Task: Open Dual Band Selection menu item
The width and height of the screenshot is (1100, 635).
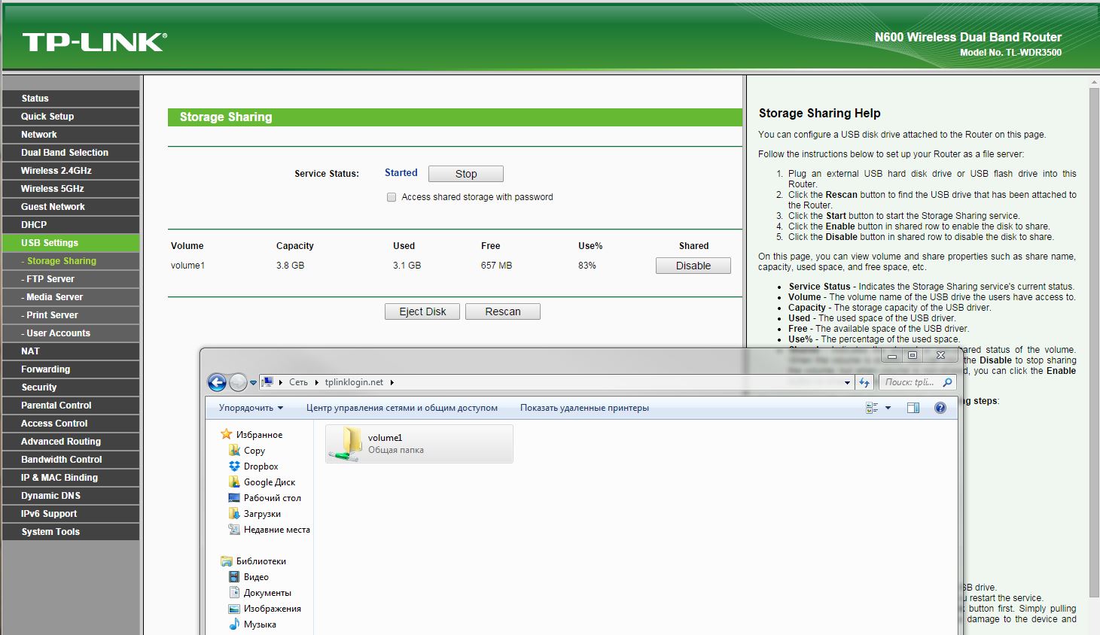Action: (71, 153)
